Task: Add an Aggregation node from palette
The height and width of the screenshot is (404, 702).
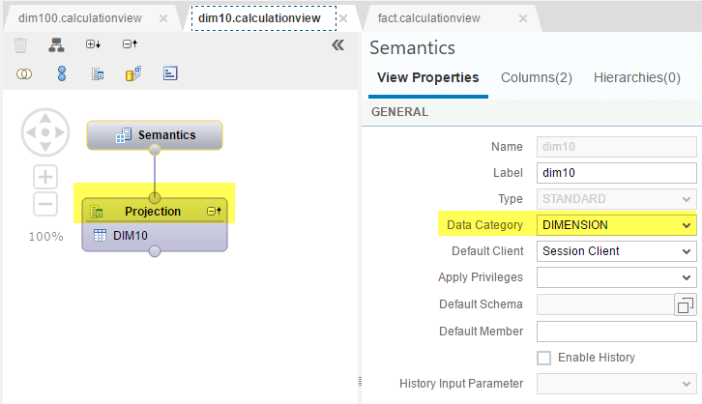Action: [133, 73]
